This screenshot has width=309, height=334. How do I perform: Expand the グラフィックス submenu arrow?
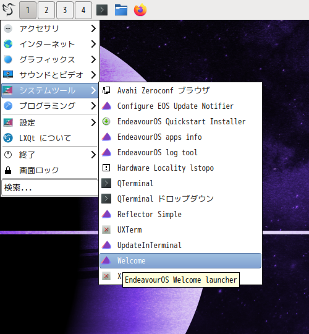(93, 59)
